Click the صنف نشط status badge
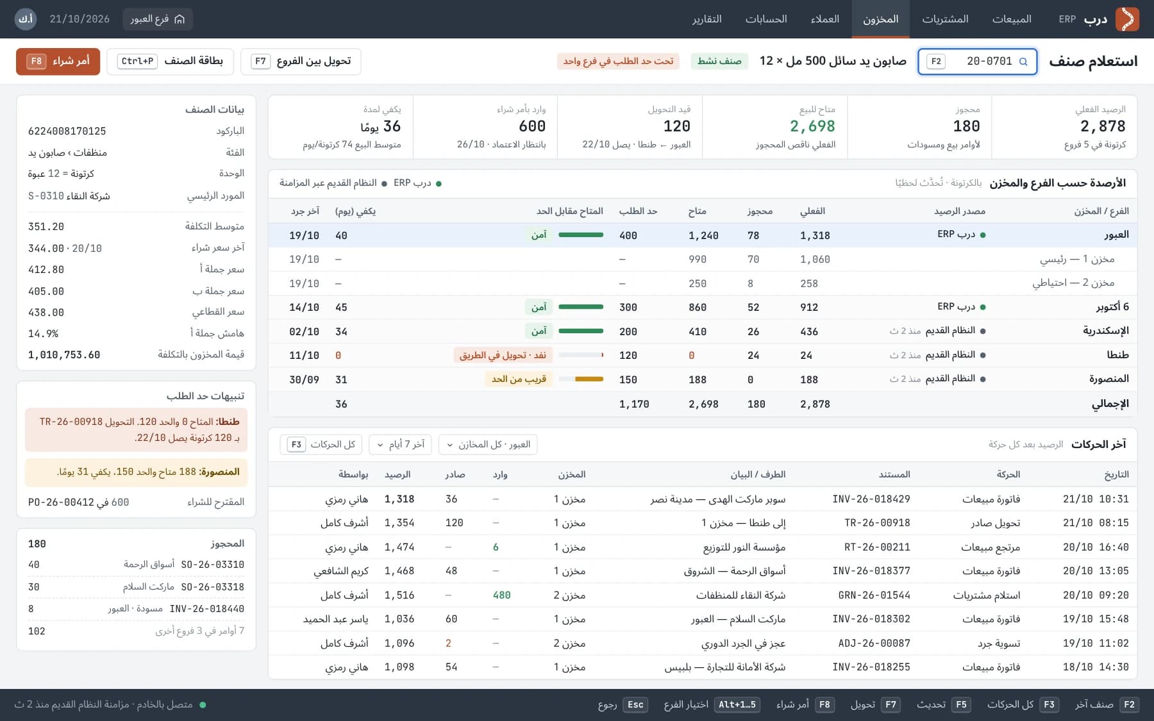 click(x=719, y=62)
